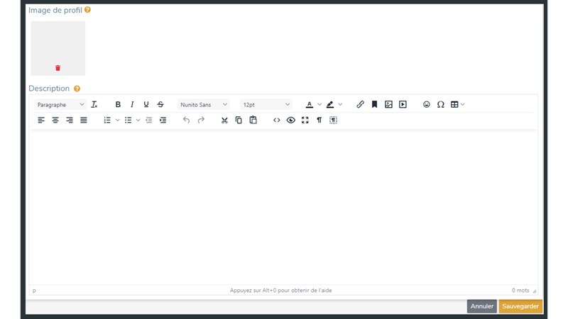Open the table insert menu
Screen dimensions: 568x319
[x=457, y=104]
